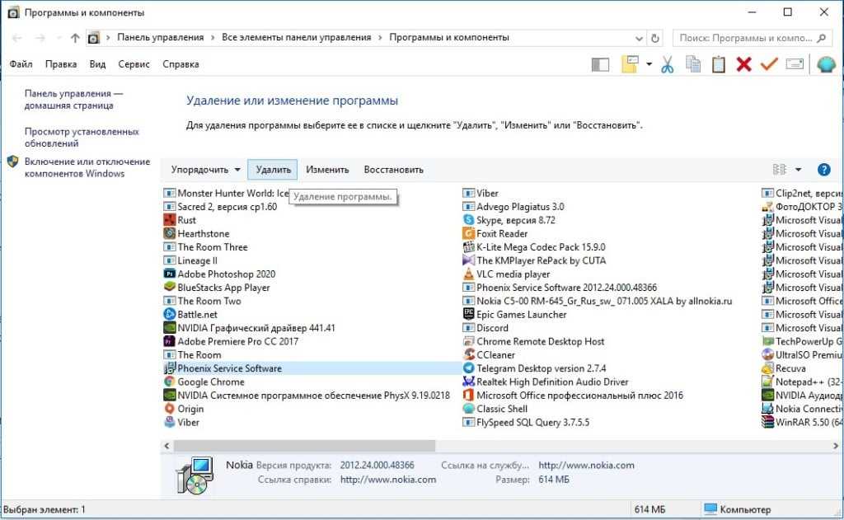Click the Skype program icon
Viewport: 844px width, 520px height.
pyautogui.click(x=468, y=220)
